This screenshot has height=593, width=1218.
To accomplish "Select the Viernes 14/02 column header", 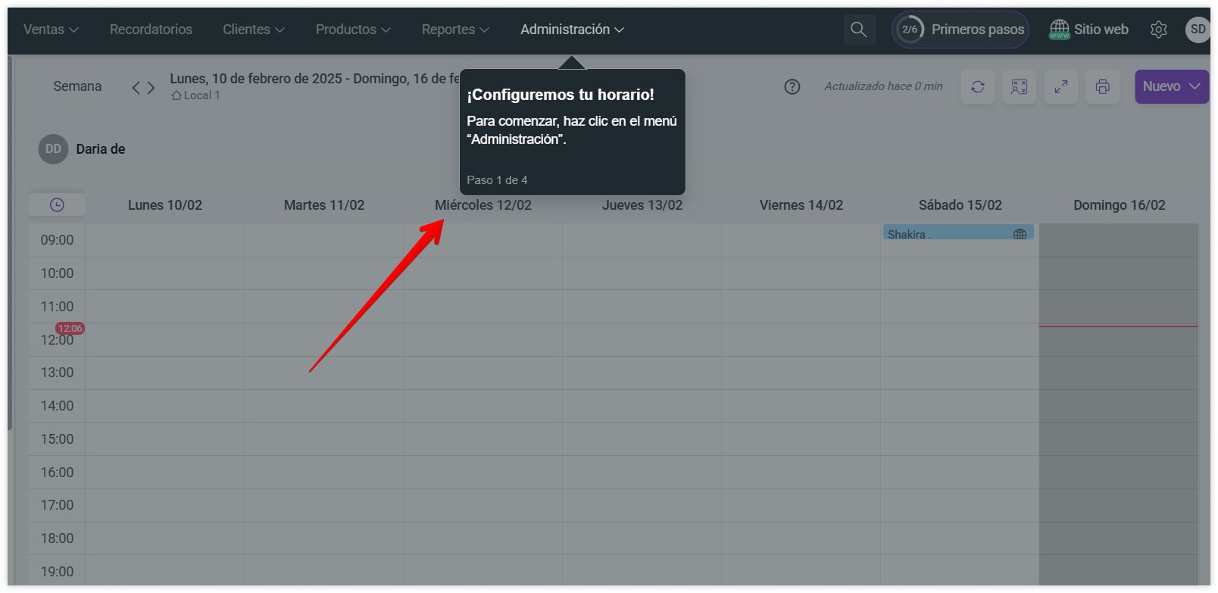I will click(x=801, y=205).
